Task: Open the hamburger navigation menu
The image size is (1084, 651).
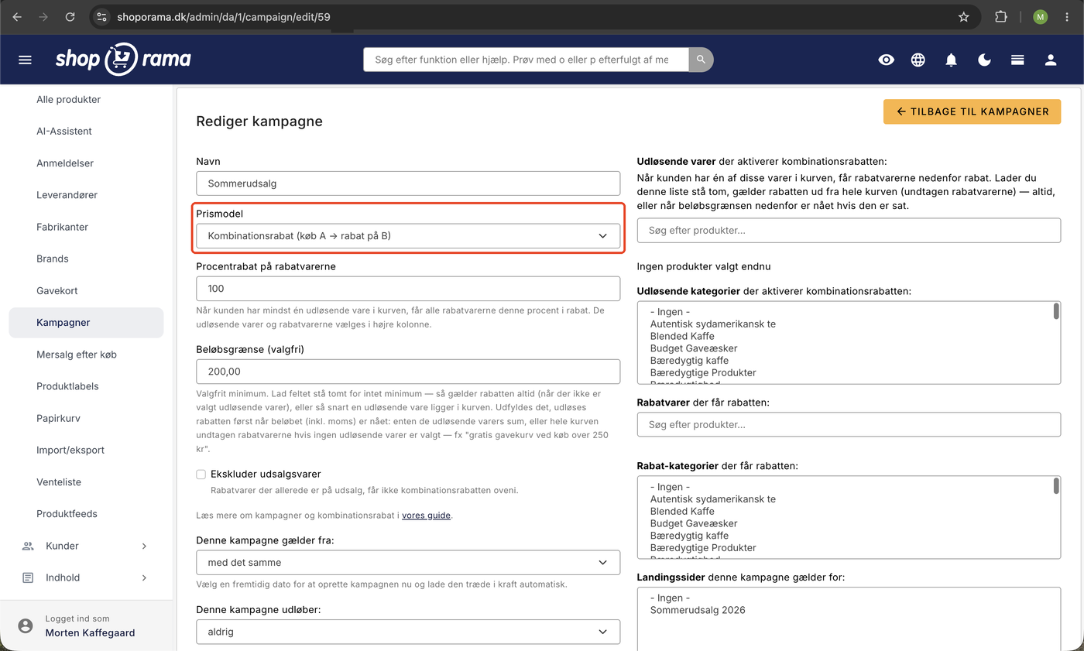Action: [x=25, y=60]
